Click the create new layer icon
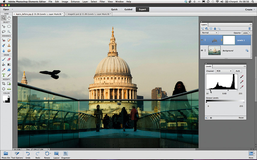The width and height of the screenshot is (257, 160). [x=203, y=29]
